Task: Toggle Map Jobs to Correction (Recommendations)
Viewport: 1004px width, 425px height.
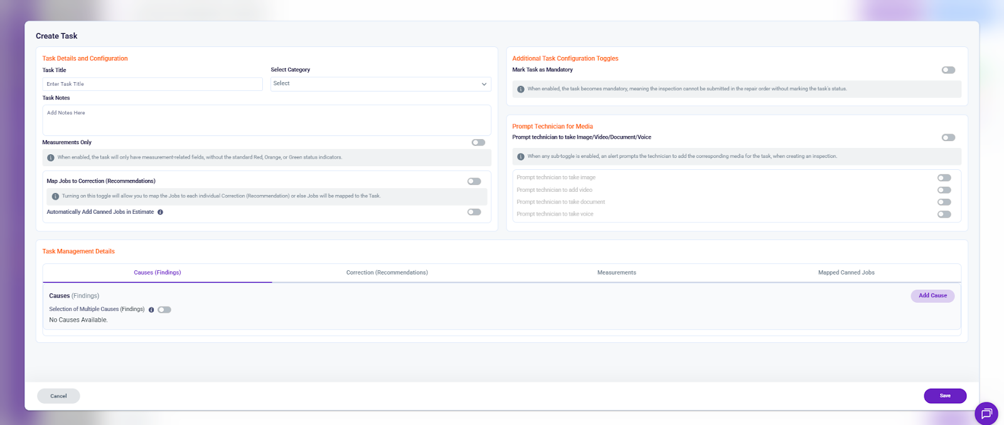Action: point(474,181)
